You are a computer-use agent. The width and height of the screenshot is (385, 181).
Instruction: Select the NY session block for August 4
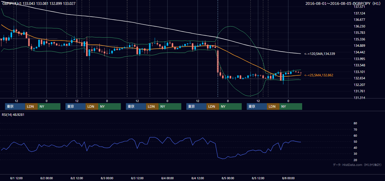(x=230, y=106)
